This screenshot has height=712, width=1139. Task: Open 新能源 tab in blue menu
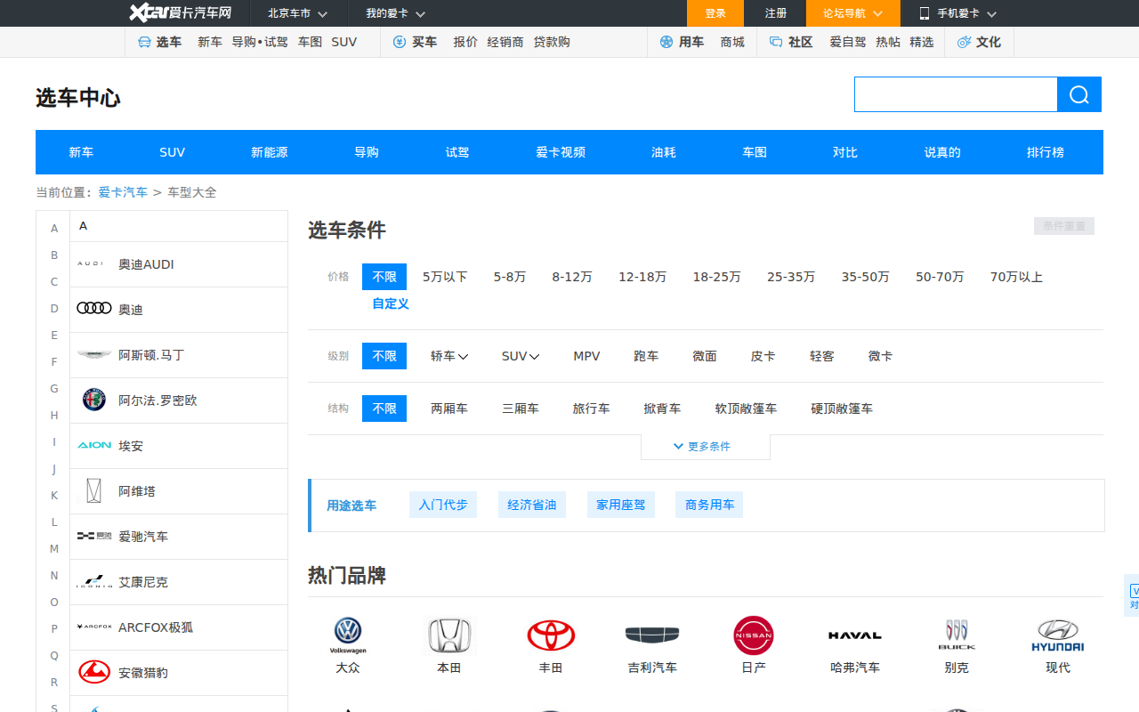(270, 152)
